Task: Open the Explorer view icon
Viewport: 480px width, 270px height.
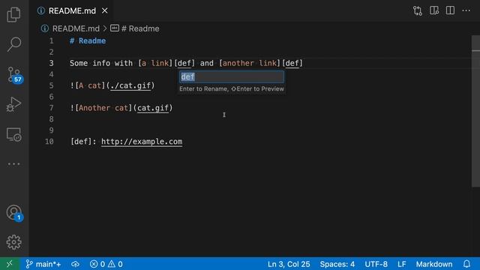Action: 13,15
